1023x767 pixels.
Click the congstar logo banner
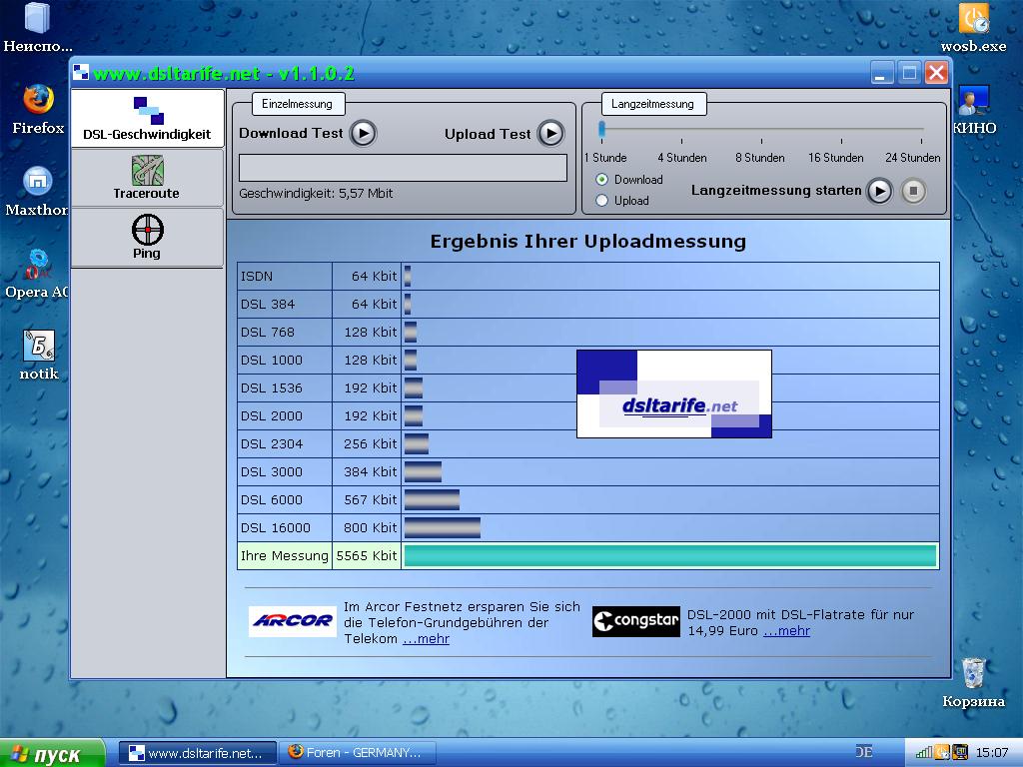[635, 621]
